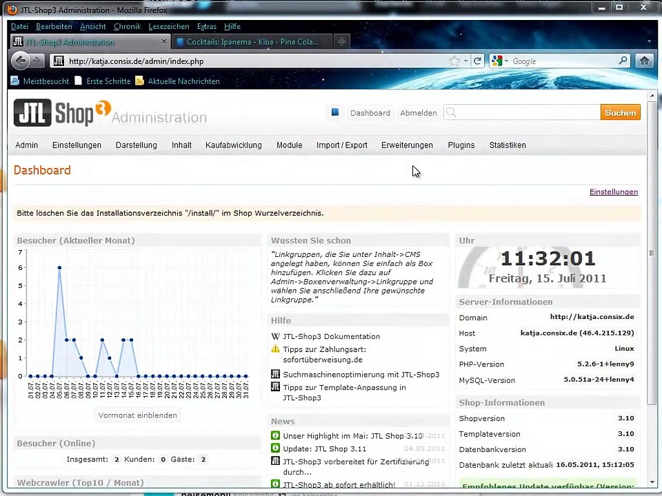Click the Dashboard button in header

pyautogui.click(x=370, y=112)
